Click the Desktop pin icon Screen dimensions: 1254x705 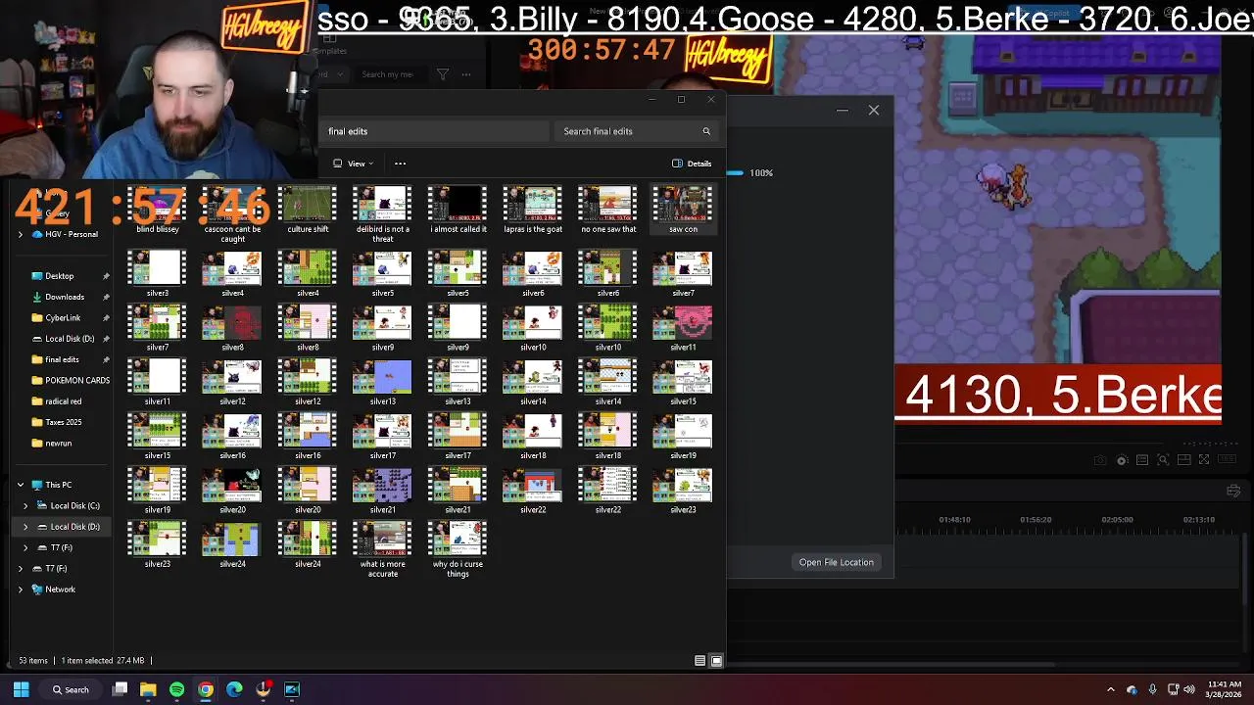click(106, 276)
